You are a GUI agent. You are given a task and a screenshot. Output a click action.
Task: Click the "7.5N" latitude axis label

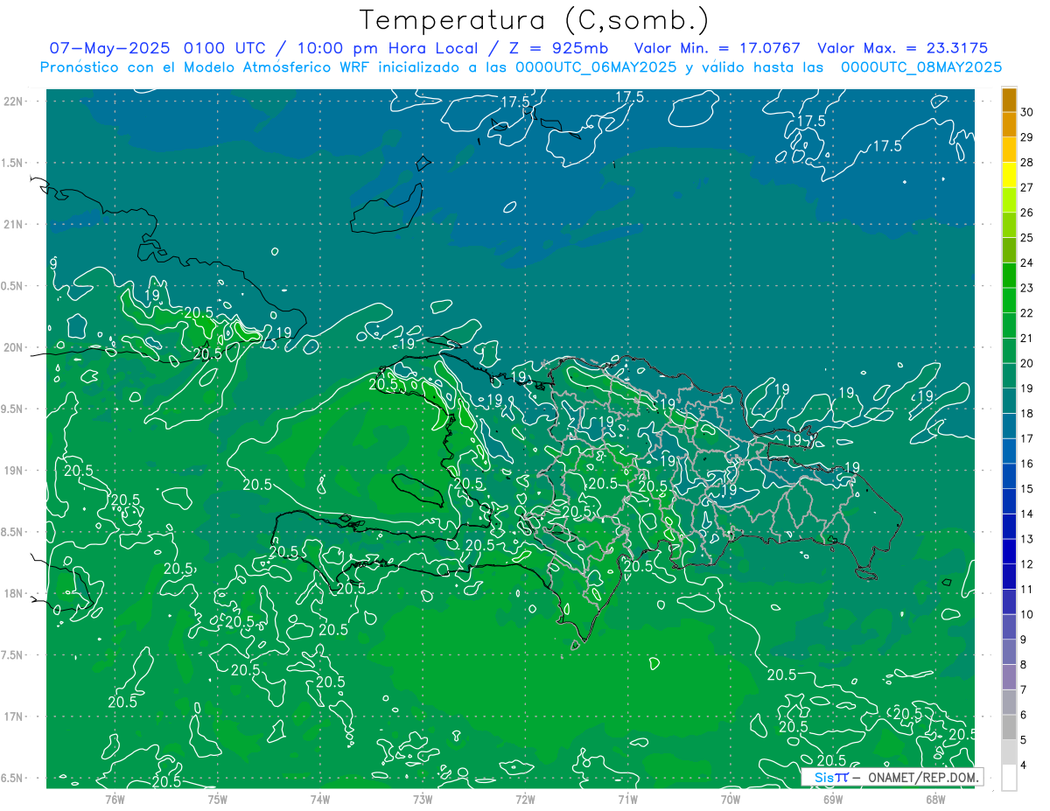[x=13, y=655]
